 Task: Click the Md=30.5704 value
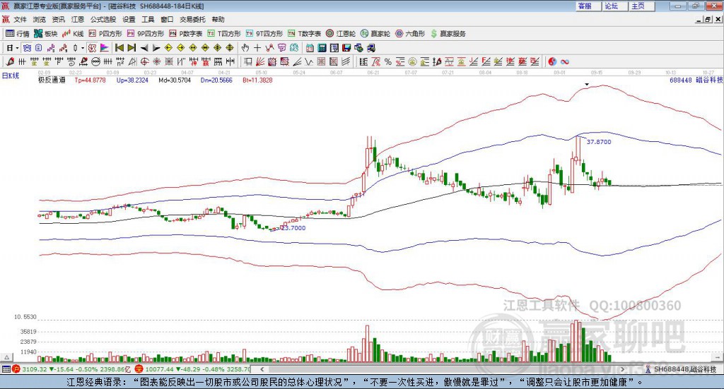(175, 80)
